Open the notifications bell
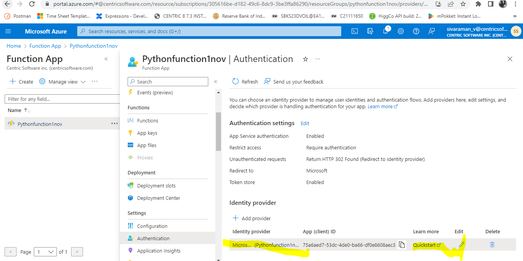The height and width of the screenshot is (261, 523). (385, 31)
